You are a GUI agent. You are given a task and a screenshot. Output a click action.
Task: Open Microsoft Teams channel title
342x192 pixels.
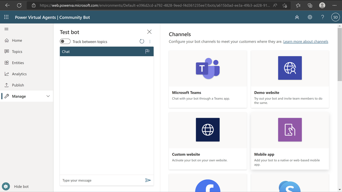pos(187,92)
